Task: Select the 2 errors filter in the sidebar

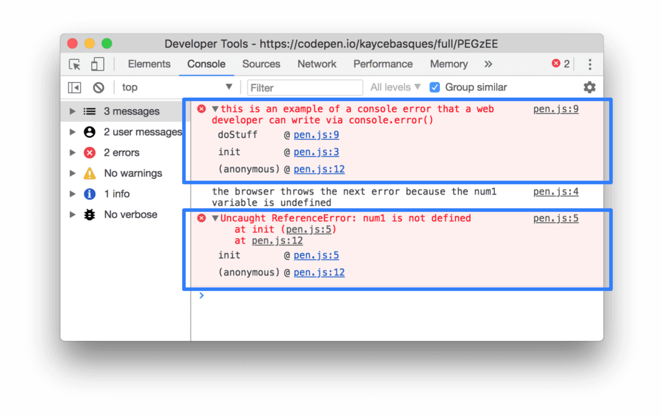Action: tap(122, 152)
